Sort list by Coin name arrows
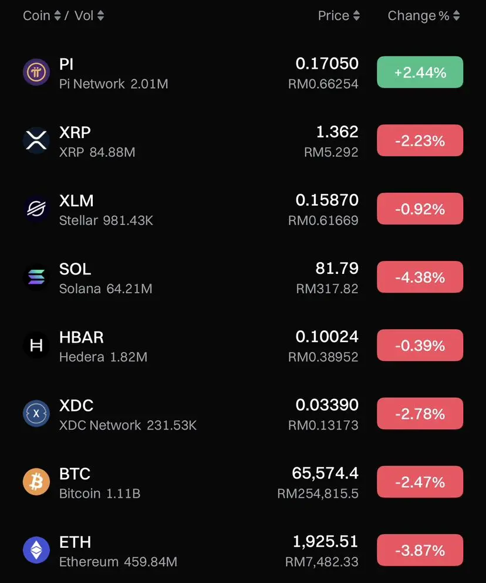This screenshot has height=583, width=486. (58, 16)
